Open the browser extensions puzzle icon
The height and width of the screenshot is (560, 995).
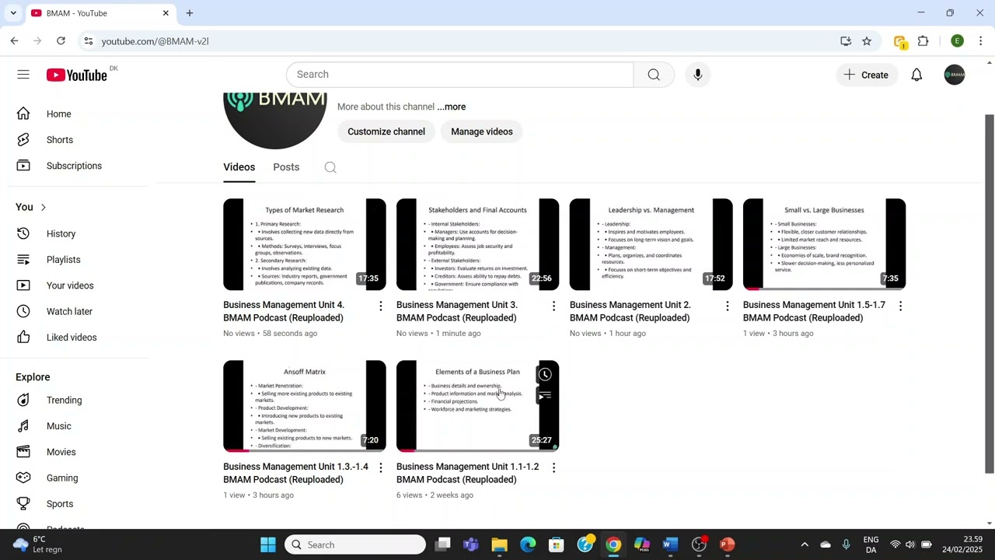(x=923, y=41)
